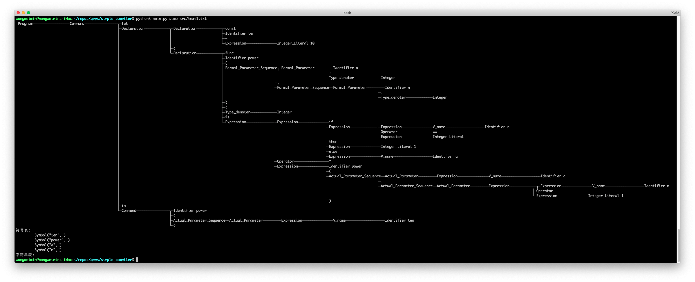This screenshot has height=282, width=695.
Task: Click the 'else' keyword node
Action: point(333,151)
